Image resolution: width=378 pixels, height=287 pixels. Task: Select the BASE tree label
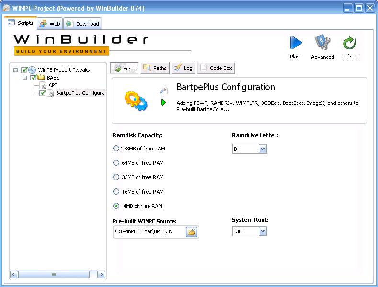53,78
